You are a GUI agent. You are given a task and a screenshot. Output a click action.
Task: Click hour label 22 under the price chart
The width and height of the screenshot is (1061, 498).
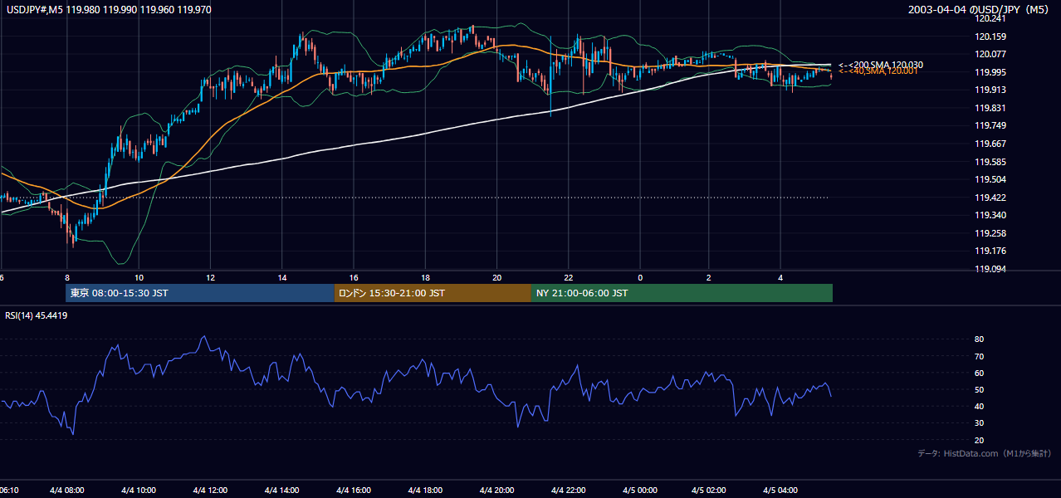tap(570, 277)
